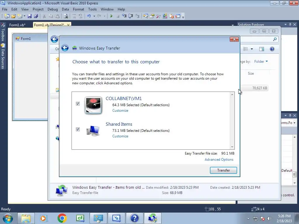Click the search magnifier in the Explorer window

pos(275,39)
